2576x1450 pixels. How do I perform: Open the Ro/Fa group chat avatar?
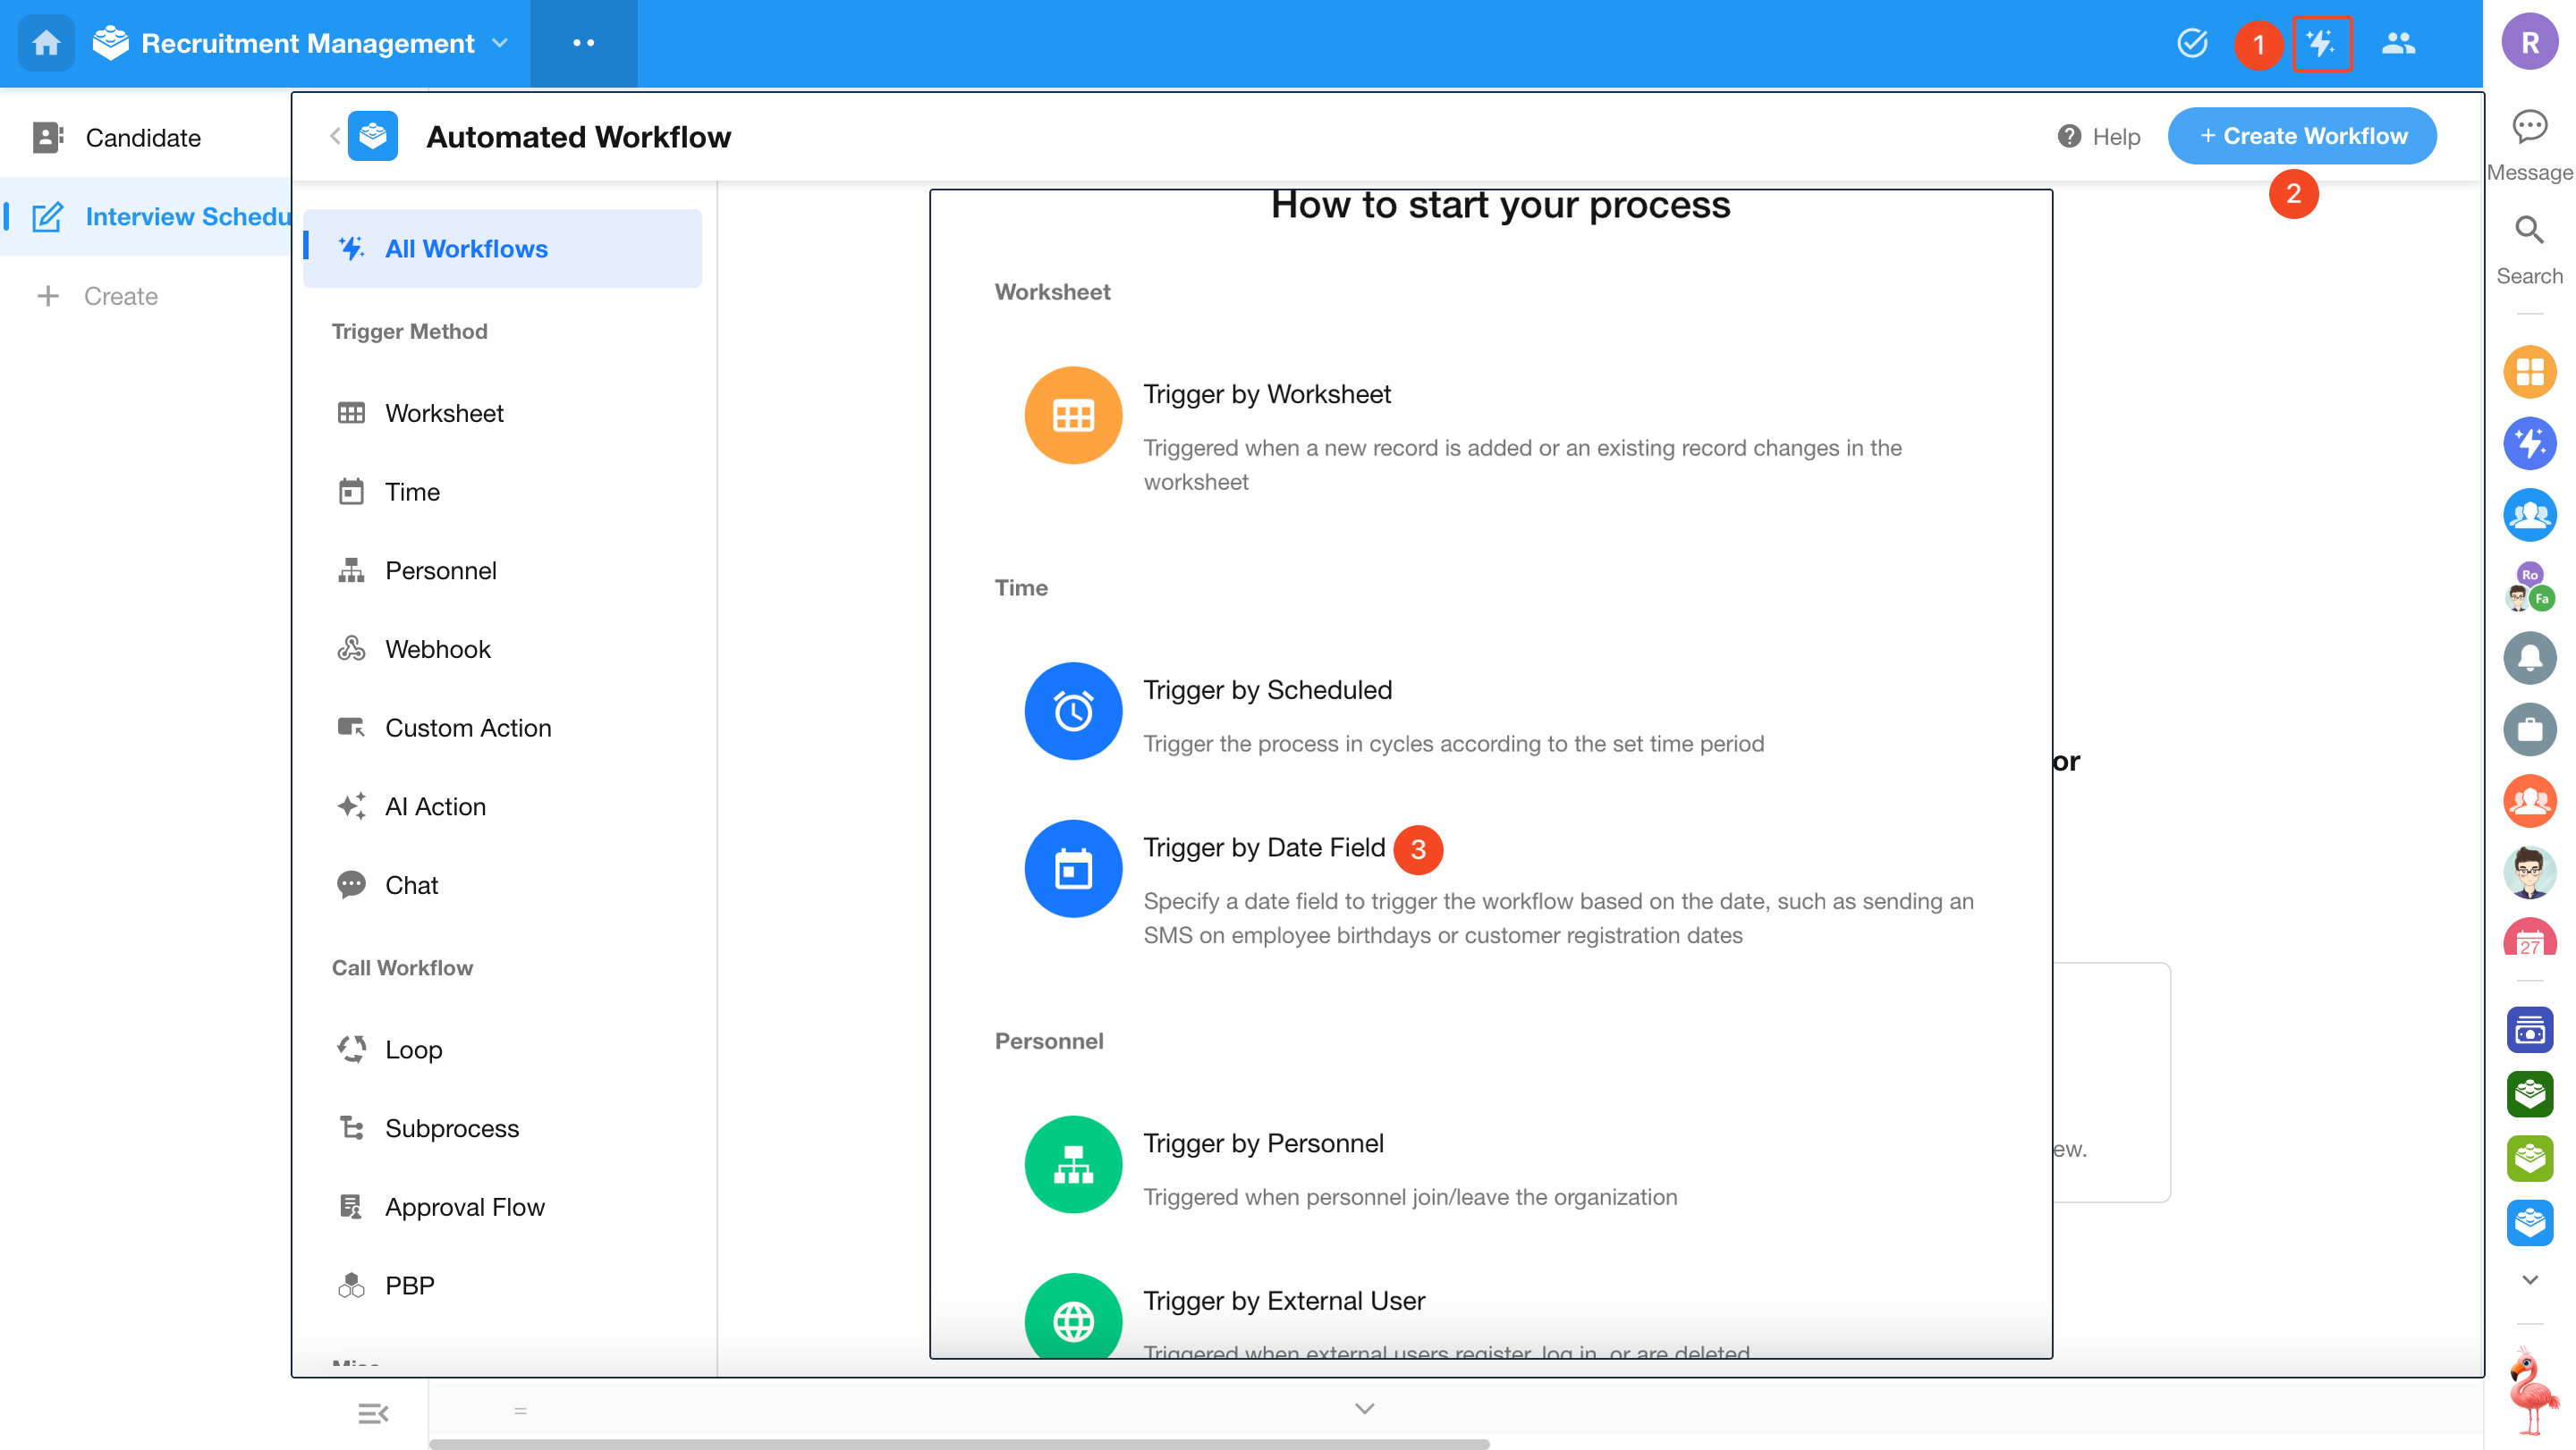[2529, 586]
